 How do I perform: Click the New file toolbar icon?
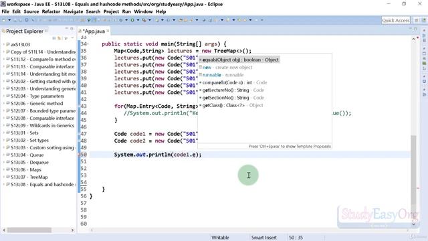(4, 20)
